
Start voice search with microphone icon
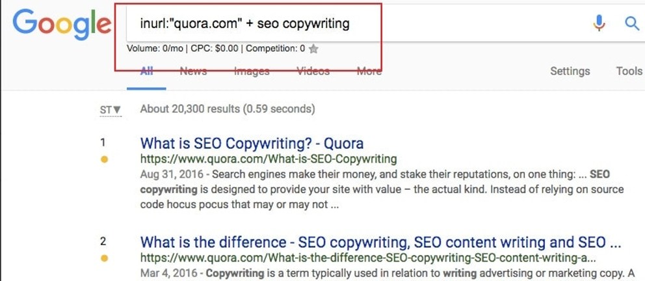point(599,23)
